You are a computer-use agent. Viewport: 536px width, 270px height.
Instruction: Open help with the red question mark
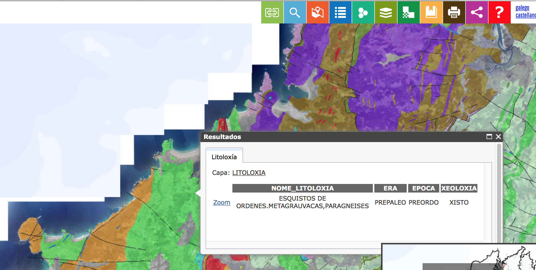click(x=499, y=12)
